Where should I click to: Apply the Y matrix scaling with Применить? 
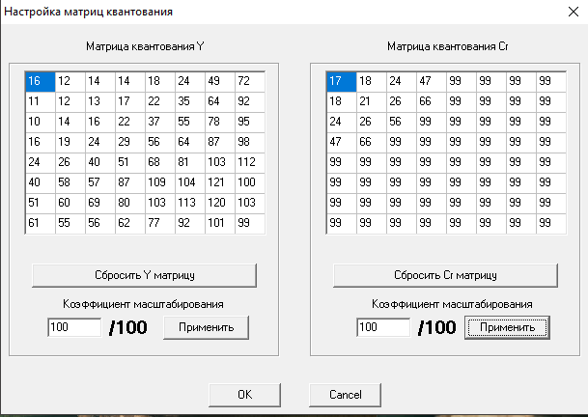click(207, 327)
